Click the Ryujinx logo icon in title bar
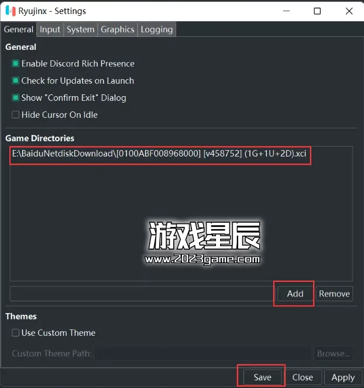 point(11,11)
